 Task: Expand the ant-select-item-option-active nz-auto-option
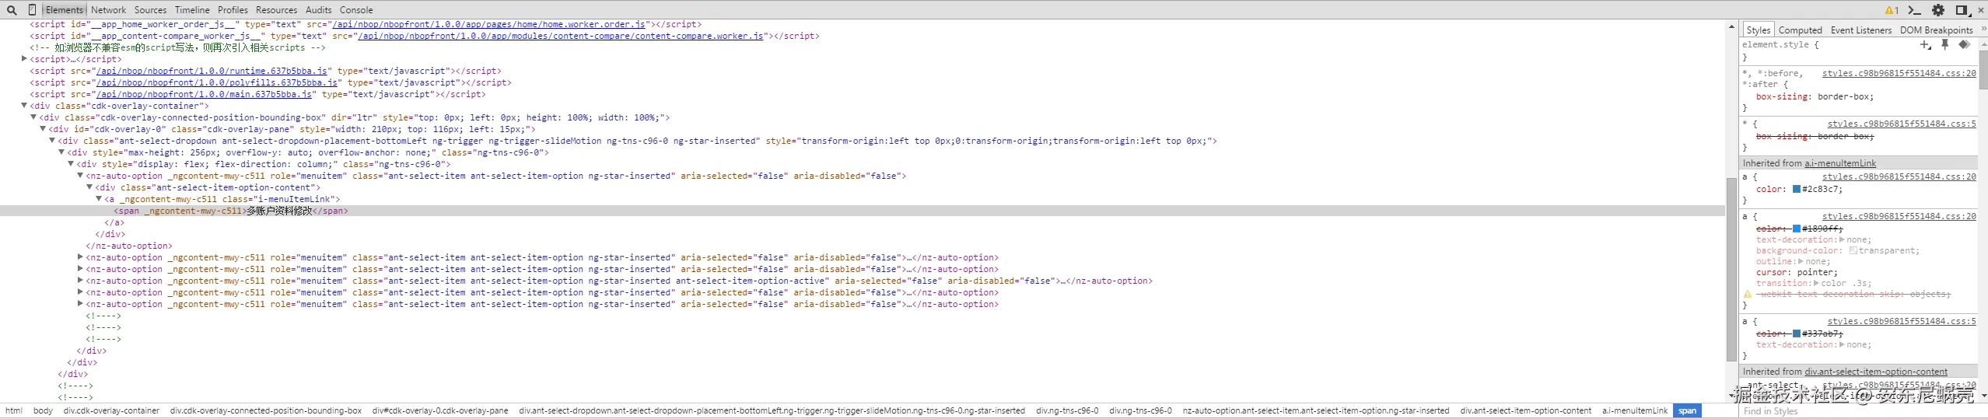click(x=80, y=281)
